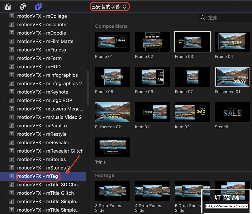This screenshot has width=252, height=214.
Task: Click the title icon beside mParallax
Action: pos(11,125)
